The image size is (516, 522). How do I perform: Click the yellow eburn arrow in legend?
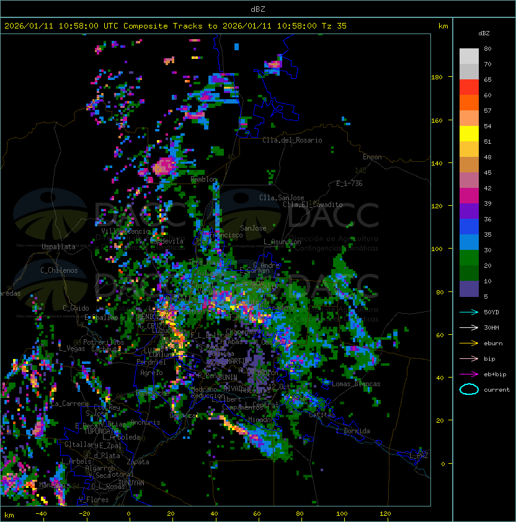coord(469,343)
